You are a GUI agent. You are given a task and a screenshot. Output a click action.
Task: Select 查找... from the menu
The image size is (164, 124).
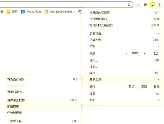pos(122,73)
